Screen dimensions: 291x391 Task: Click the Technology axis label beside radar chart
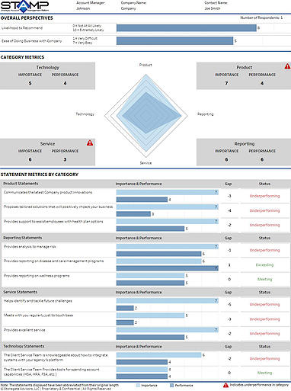(85, 114)
